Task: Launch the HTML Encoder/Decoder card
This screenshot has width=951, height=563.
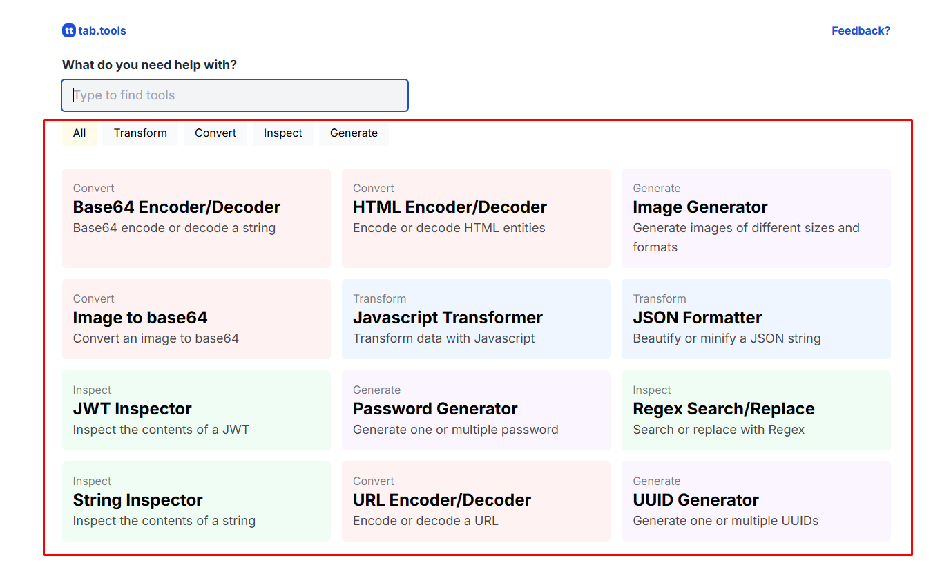Action: (476, 218)
